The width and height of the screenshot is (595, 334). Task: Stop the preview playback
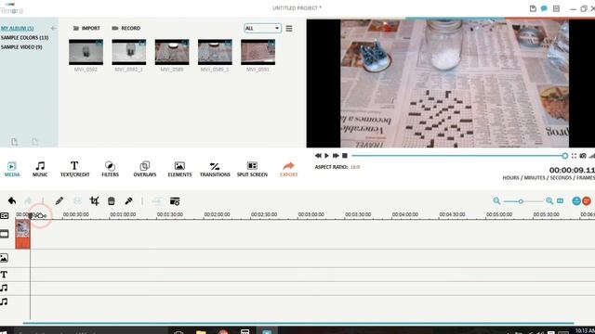345,156
